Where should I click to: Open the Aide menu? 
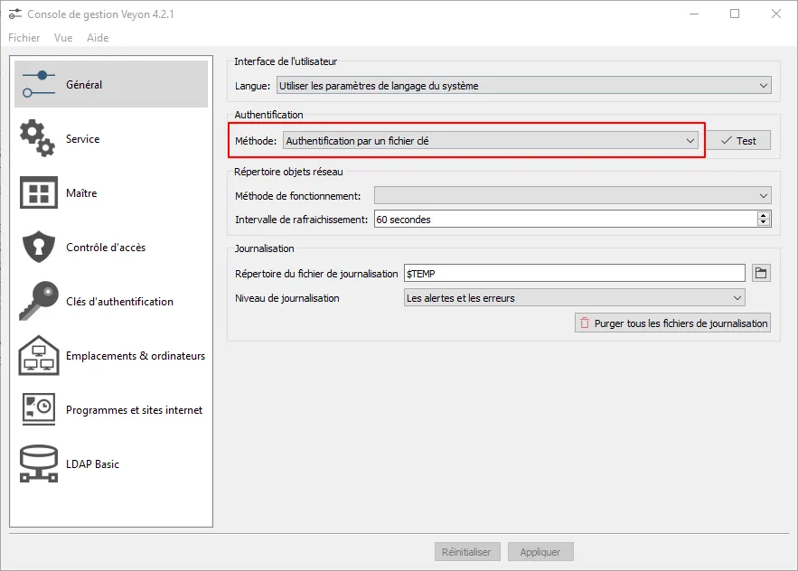[x=98, y=38]
